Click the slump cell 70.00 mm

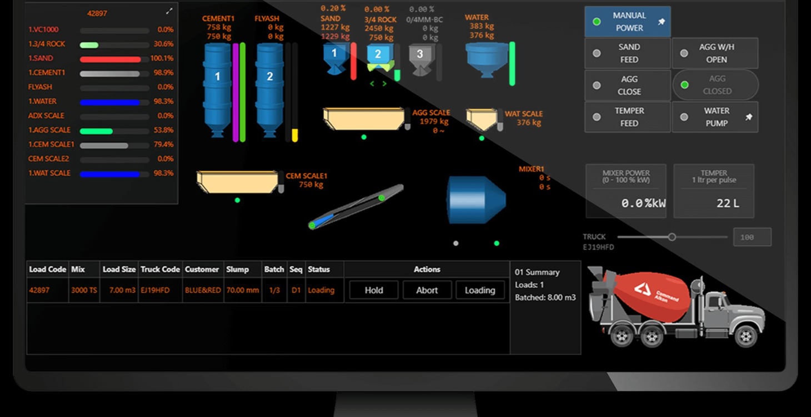click(x=243, y=290)
